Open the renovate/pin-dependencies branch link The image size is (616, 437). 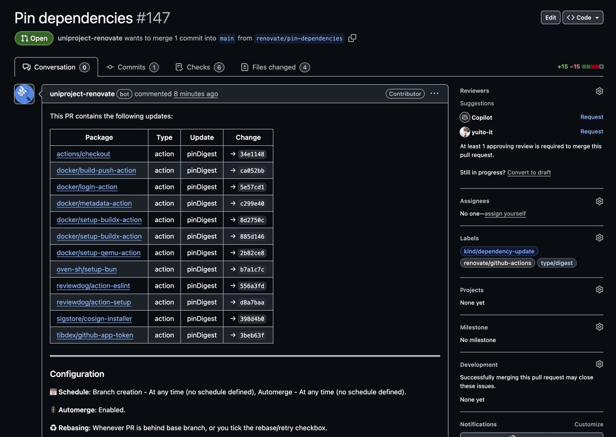299,38
